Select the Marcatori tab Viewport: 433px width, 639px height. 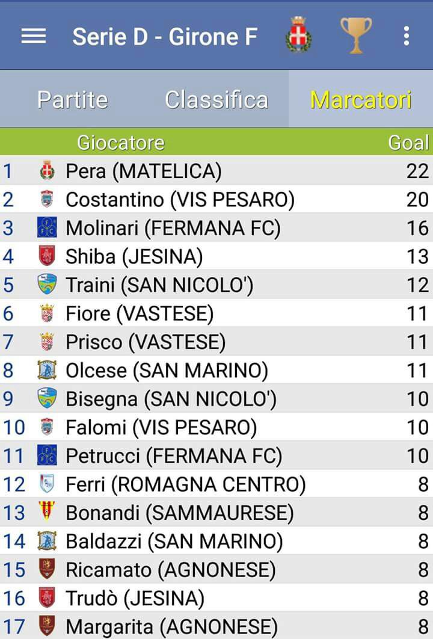tap(361, 99)
